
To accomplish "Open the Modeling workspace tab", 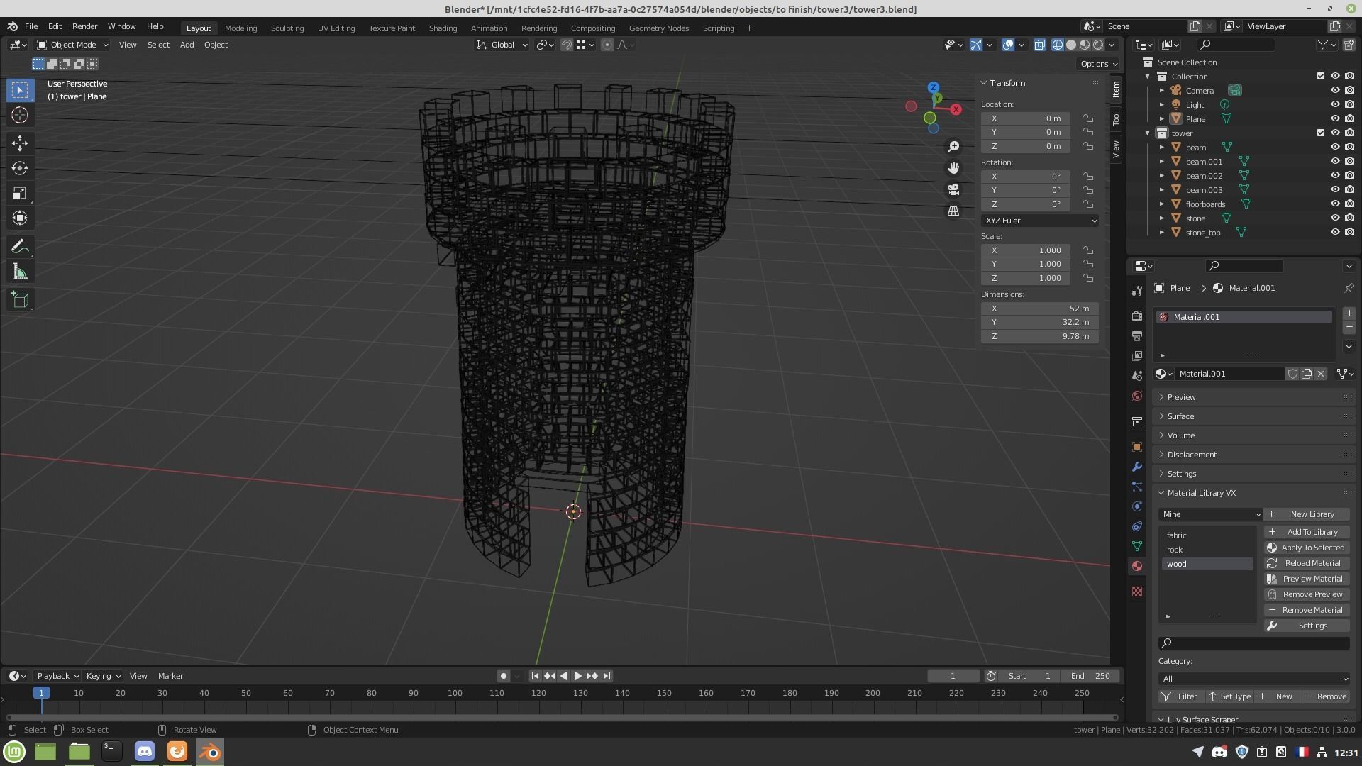I will pos(240,28).
